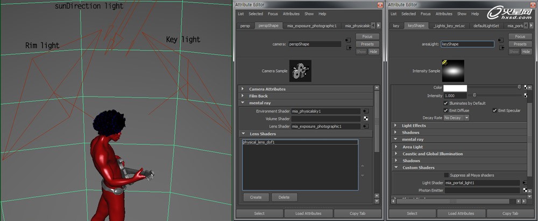Collapse Custom Shaders section
The height and width of the screenshot is (221, 538).
tap(459, 168)
